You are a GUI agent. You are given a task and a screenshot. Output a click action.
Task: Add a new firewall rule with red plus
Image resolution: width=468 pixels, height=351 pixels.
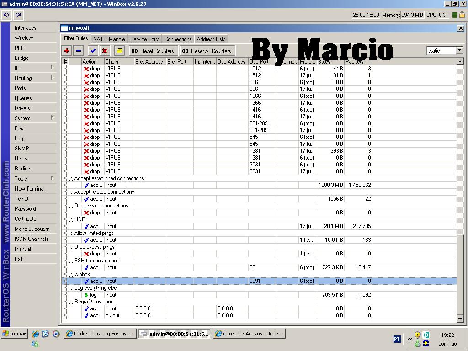pyautogui.click(x=67, y=51)
